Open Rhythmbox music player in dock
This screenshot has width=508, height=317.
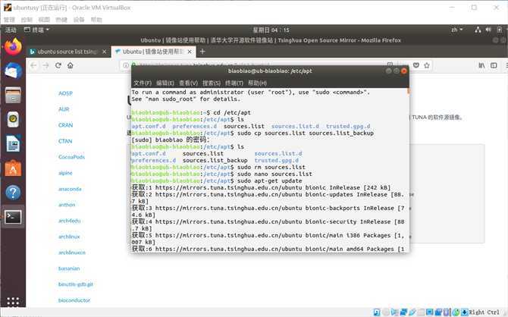tap(13, 120)
